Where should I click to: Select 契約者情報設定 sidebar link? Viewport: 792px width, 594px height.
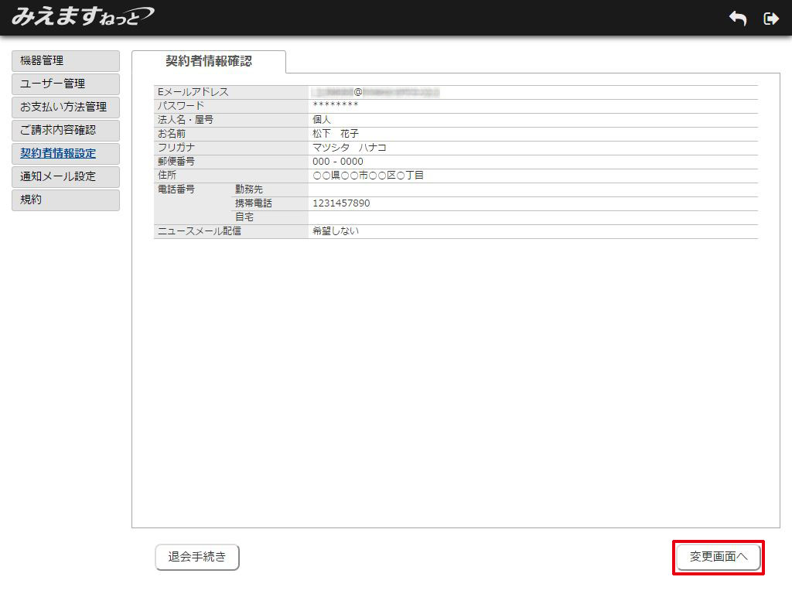tap(66, 154)
